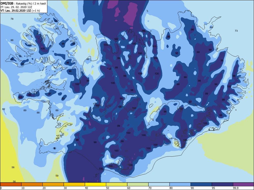Screen dimensions: 254x190
Task: Click the humidity value 77 on the peninsula
Action: pos(59,126)
